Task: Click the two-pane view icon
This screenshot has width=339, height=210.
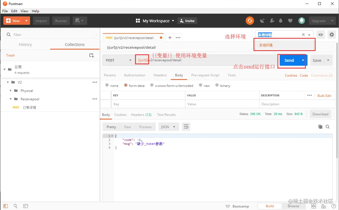Action: pyautogui.click(x=314, y=206)
